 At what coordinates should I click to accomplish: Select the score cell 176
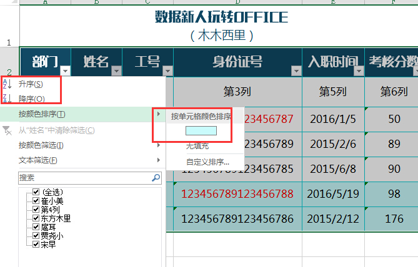pos(391,219)
